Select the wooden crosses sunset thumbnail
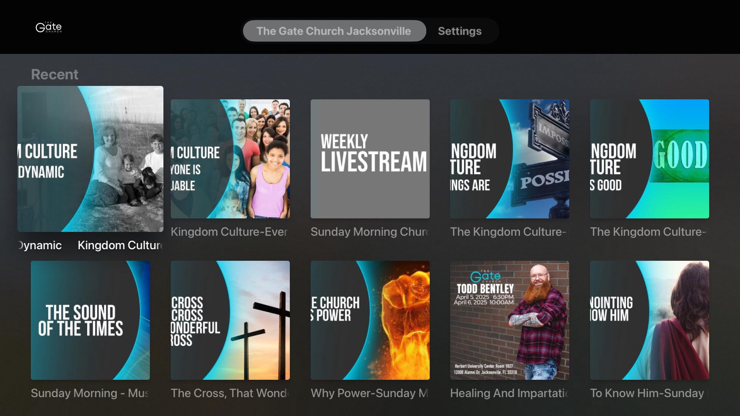 pyautogui.click(x=230, y=320)
